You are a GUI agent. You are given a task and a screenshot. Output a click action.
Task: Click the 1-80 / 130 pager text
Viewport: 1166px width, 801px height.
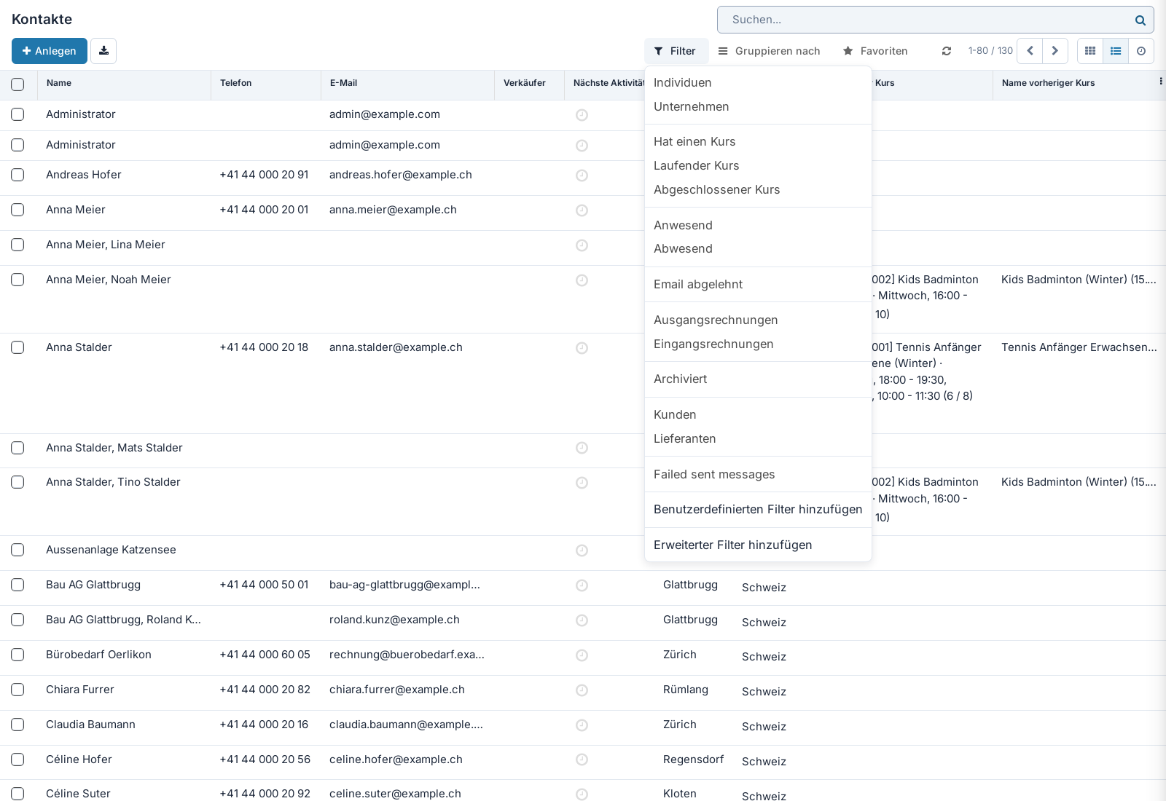tap(990, 51)
